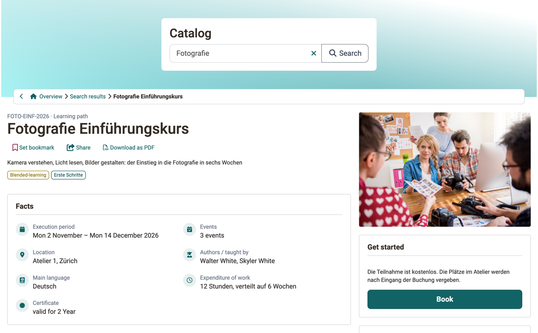Screen dimensions: 538x333
Task: Click the Events calendar-check icon
Action: click(x=189, y=230)
